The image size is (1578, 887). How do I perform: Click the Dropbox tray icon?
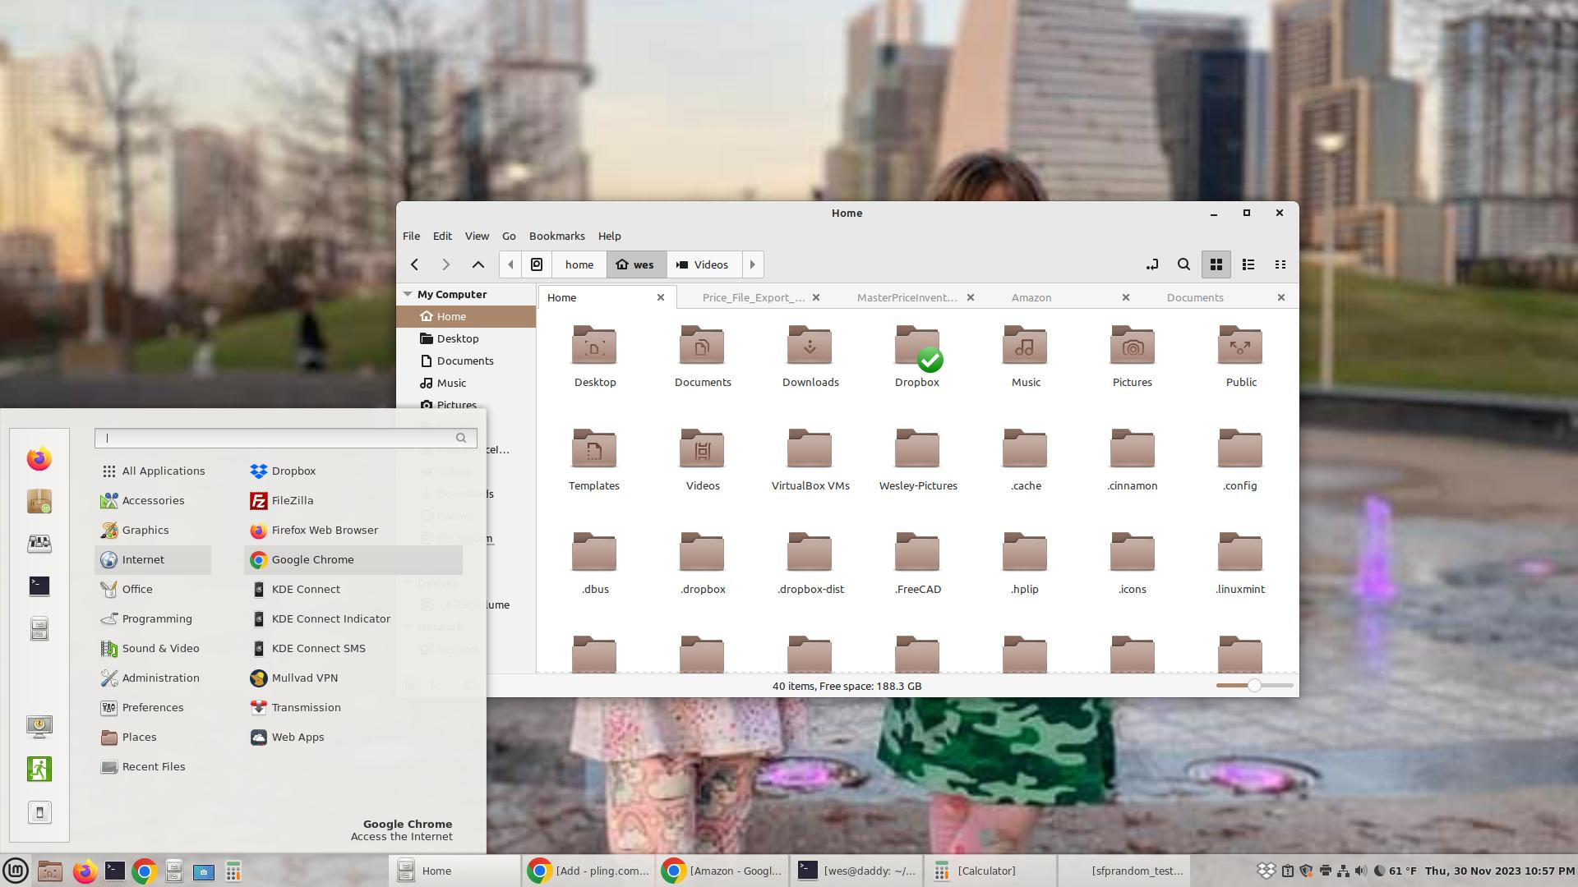pos(1267,871)
